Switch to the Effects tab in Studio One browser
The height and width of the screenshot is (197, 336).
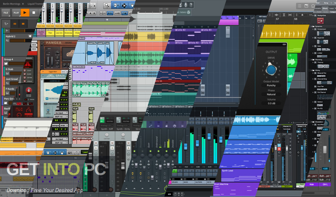pyautogui.click(x=325, y=8)
